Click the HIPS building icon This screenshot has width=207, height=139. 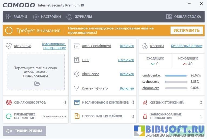tap(77, 60)
